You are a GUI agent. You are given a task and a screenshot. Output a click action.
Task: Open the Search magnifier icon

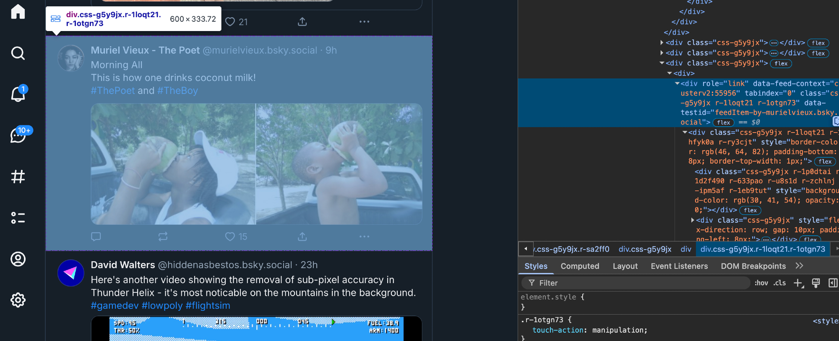[x=18, y=53]
